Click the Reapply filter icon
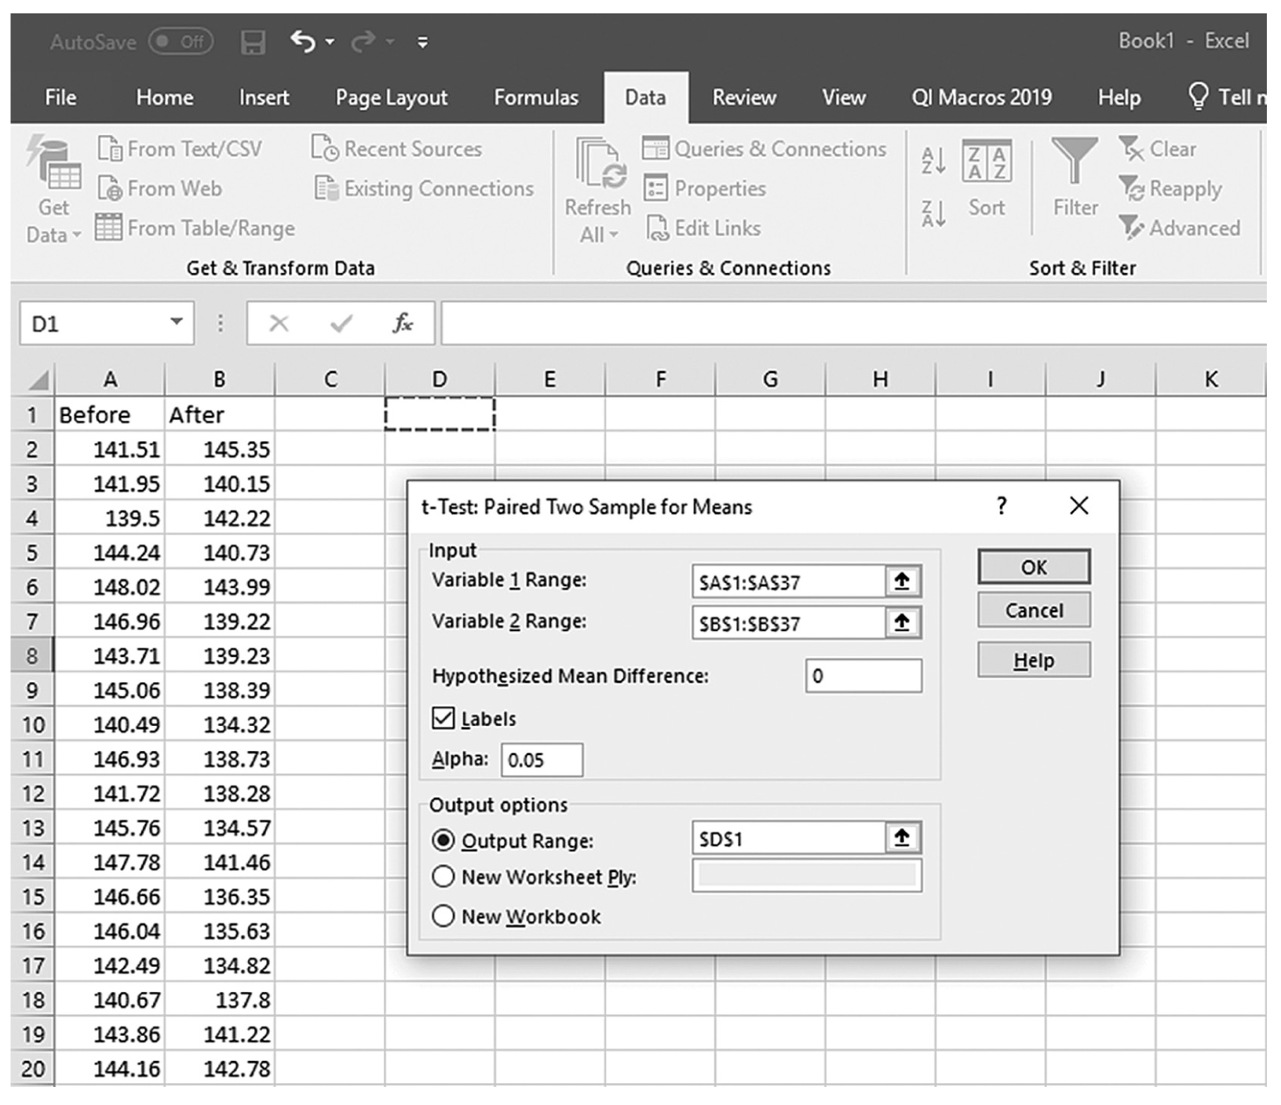Image resolution: width=1281 pixels, height=1105 pixels. pos(1131,188)
